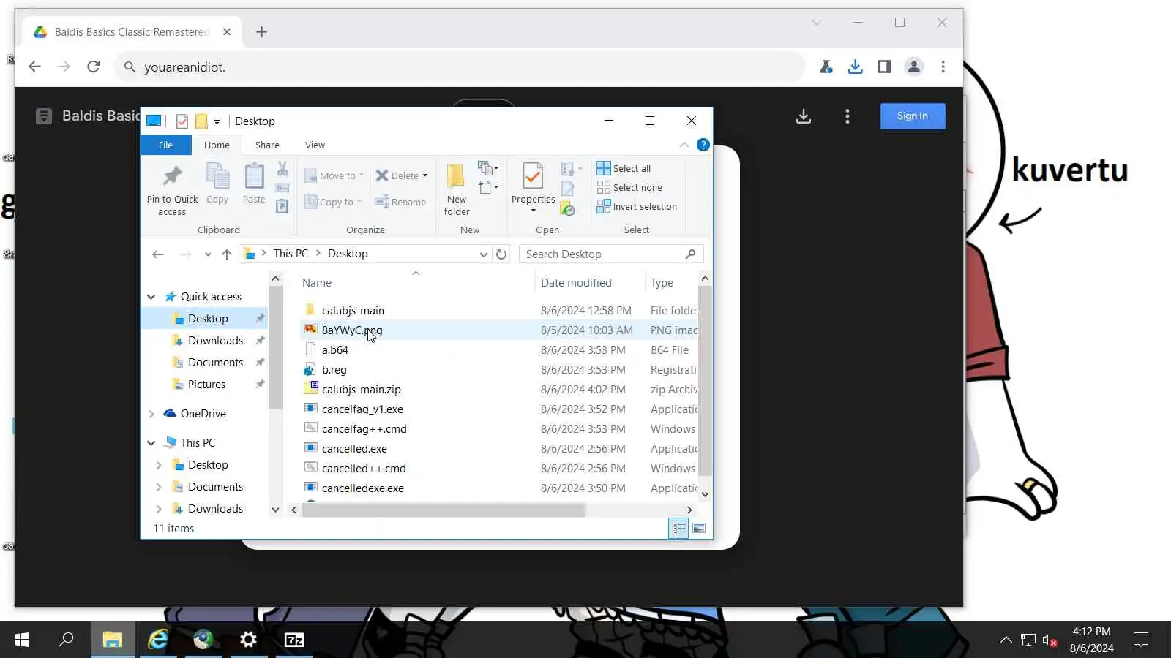Image resolution: width=1171 pixels, height=658 pixels.
Task: Open the Move to dropdown
Action: tap(334, 175)
